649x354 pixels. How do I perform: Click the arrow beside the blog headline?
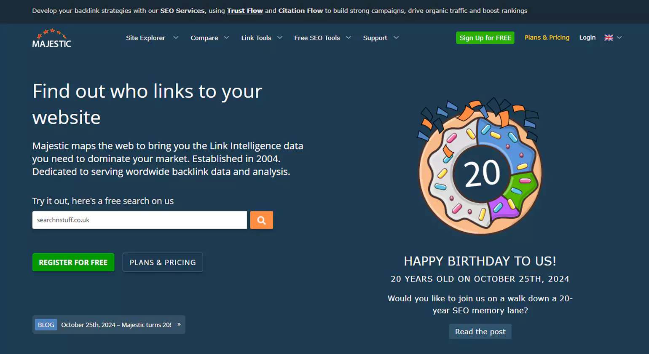(x=179, y=324)
